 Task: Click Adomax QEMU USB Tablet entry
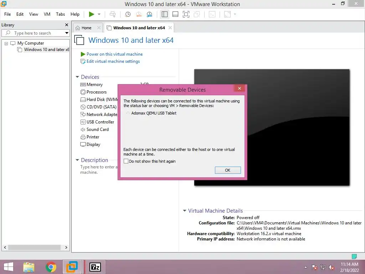154,113
